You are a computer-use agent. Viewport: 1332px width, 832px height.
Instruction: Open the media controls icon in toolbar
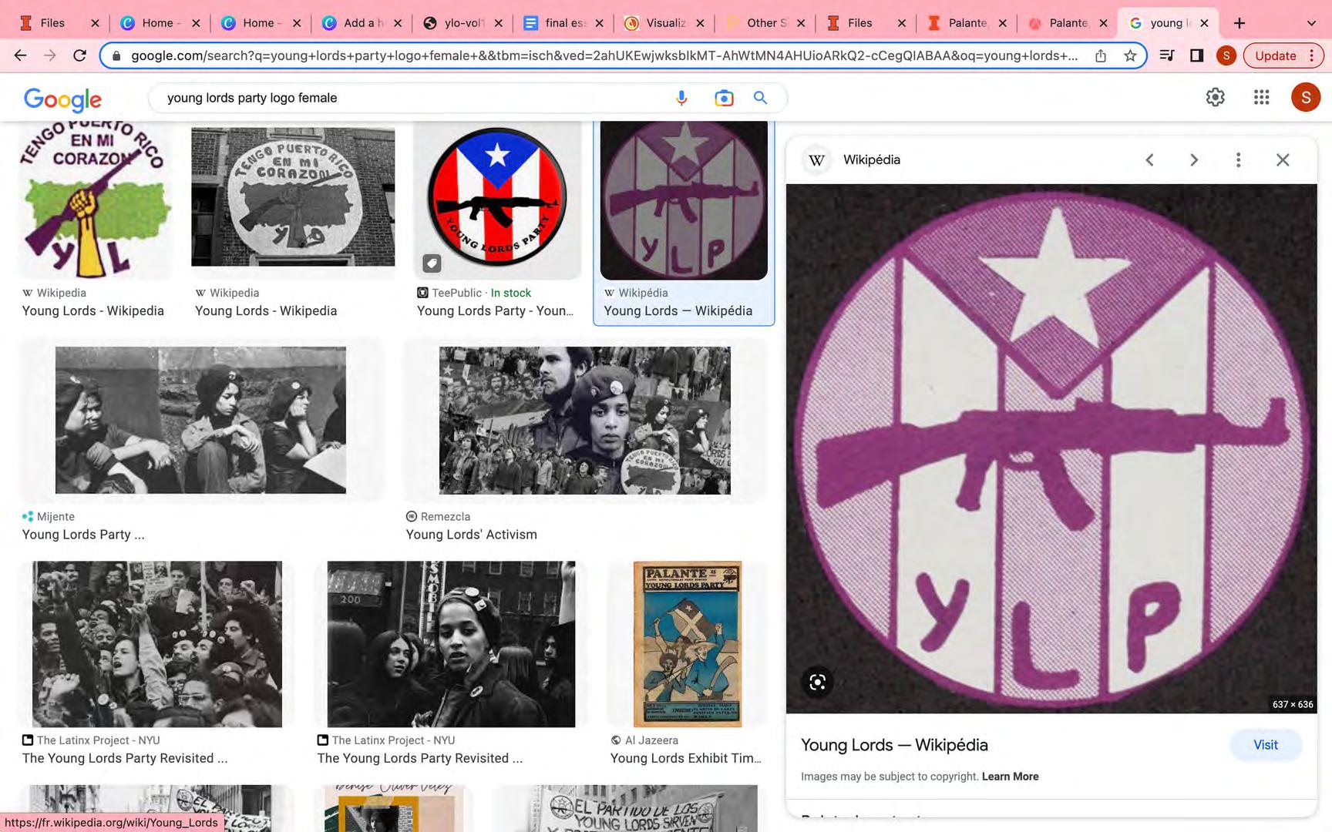(1167, 55)
